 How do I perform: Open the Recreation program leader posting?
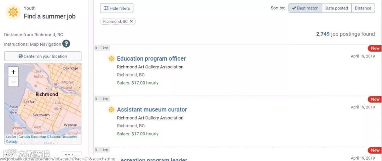[153, 159]
